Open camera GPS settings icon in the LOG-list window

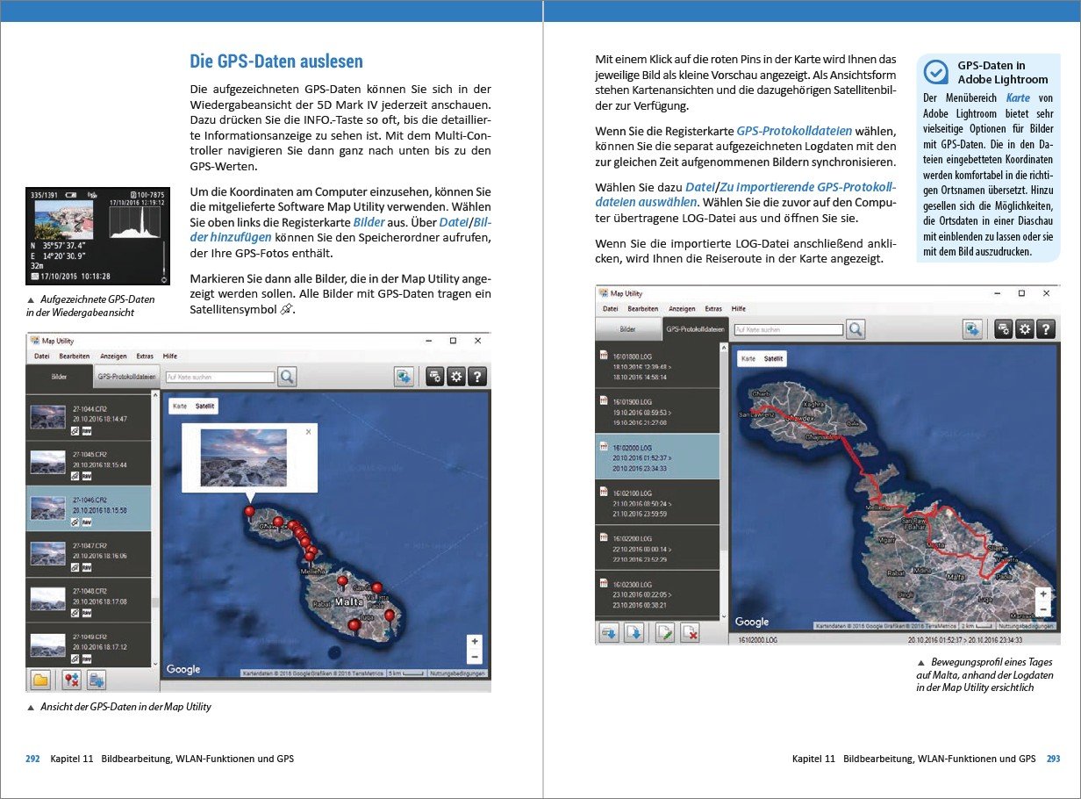point(1003,328)
